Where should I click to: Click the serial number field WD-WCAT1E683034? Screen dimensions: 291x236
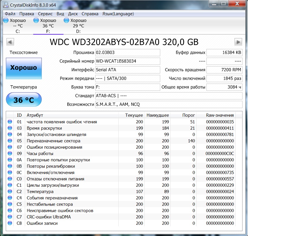pos(128,61)
